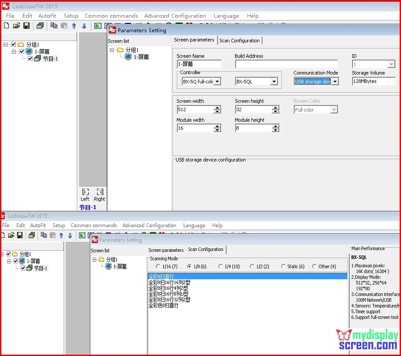Toggle 1-屏幕 checkbox in upper window tree
This screenshot has height=356, width=401.
(x=22, y=52)
